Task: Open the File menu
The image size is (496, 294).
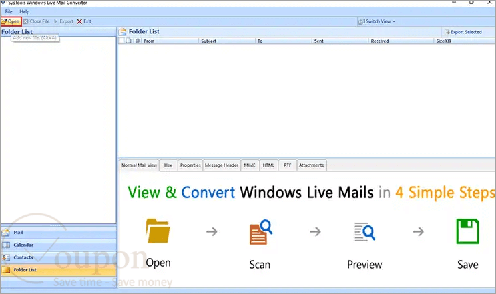Action: [9, 12]
